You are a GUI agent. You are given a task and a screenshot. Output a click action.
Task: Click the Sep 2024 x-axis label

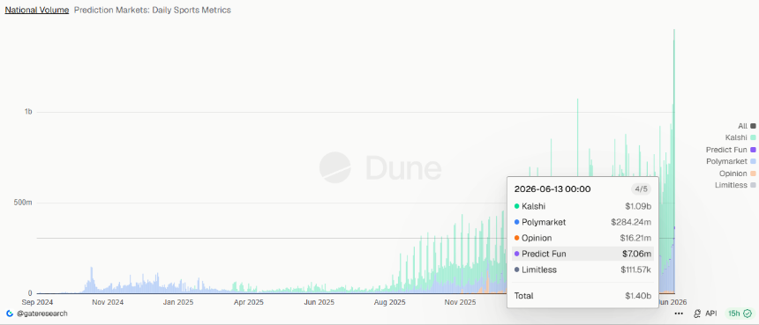(38, 303)
